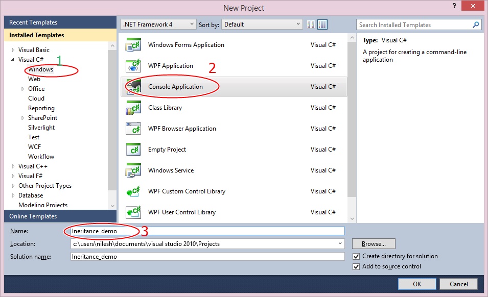
Task: Switch to medium icons list view
Action: point(322,24)
